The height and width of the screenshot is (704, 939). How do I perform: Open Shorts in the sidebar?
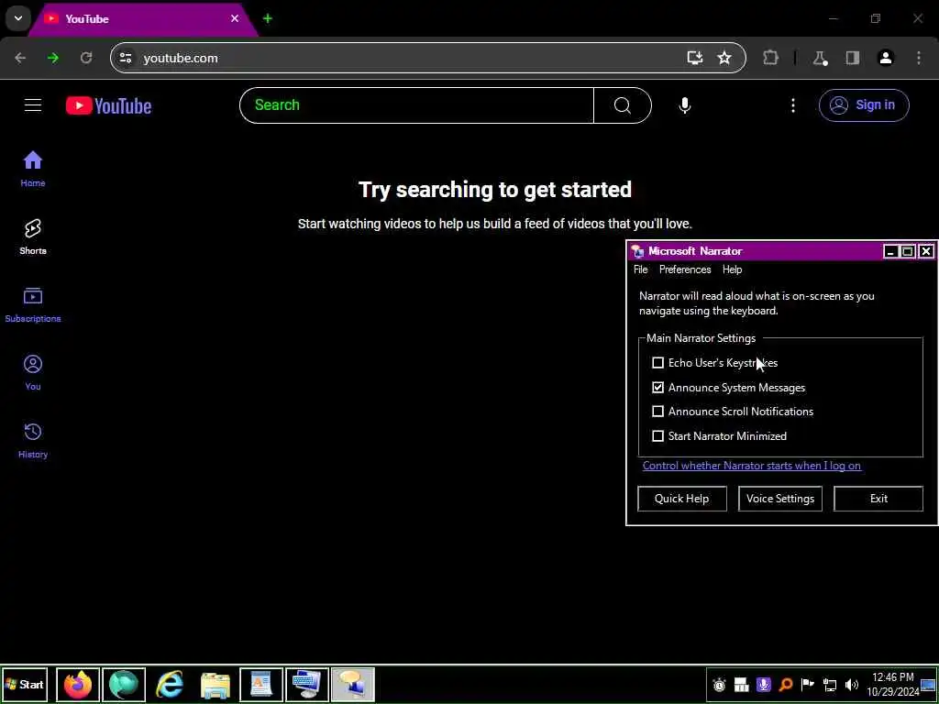(x=33, y=237)
